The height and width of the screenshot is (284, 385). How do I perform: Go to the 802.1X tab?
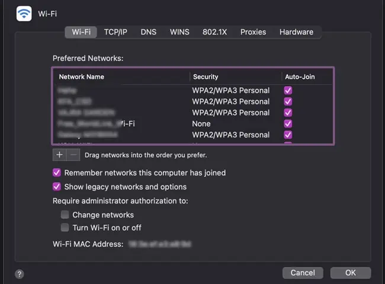point(215,32)
